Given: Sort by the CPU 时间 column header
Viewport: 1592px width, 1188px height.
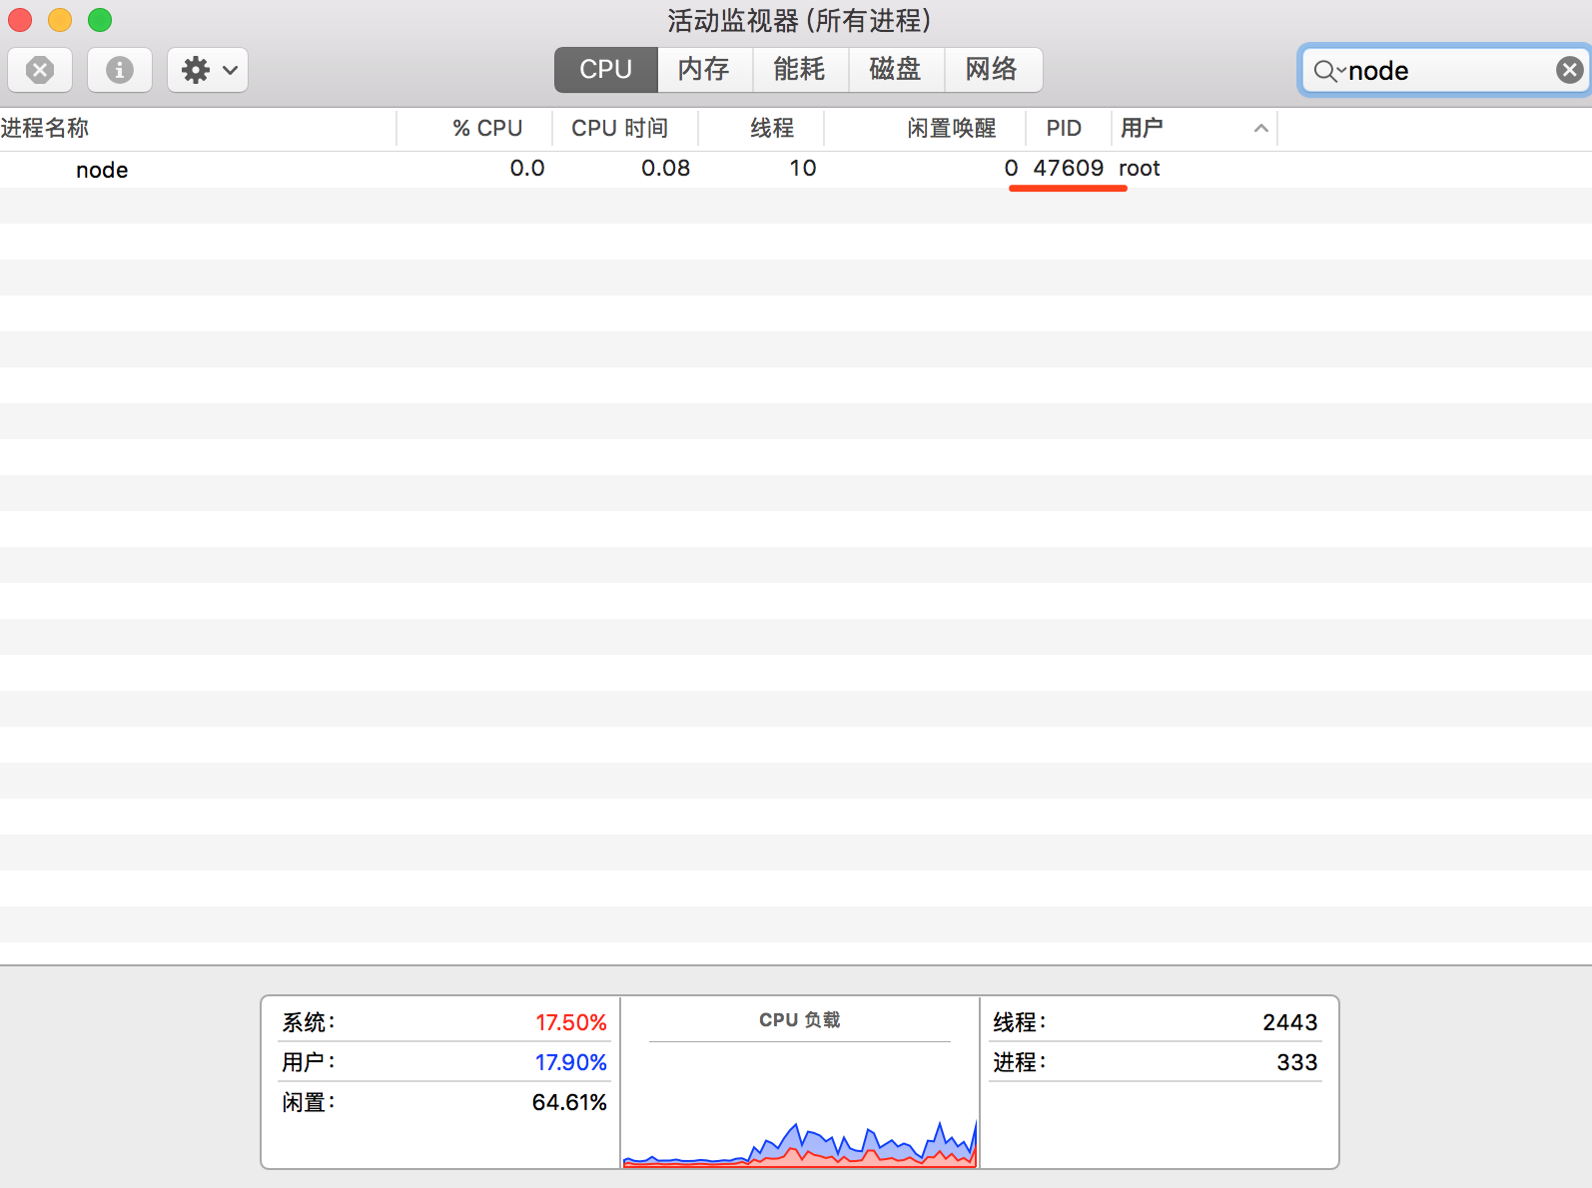Looking at the screenshot, I should pyautogui.click(x=625, y=129).
